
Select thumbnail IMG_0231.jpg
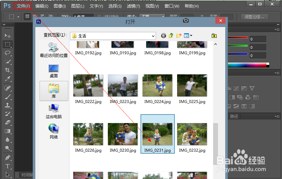[x=158, y=134]
